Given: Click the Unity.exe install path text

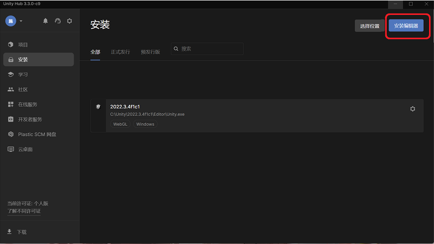Looking at the screenshot, I should 147,114.
